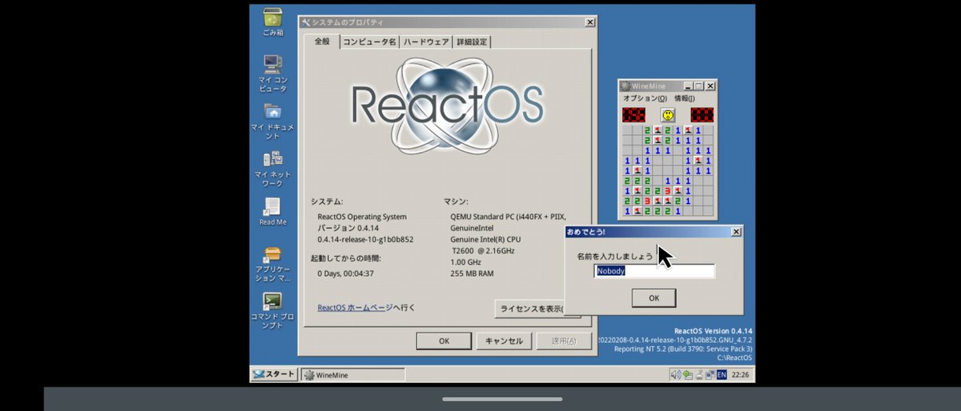Close the System Properties window
961x411 pixels.
click(590, 22)
